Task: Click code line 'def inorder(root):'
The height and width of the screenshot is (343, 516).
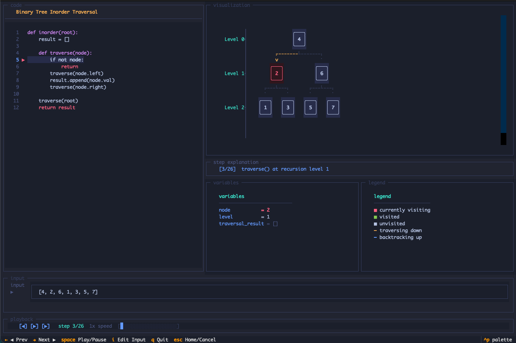Action: 53,33
